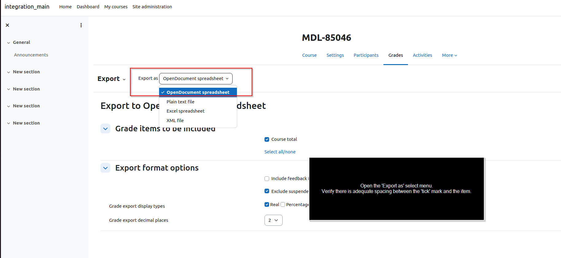Screen dimensions: 561x258
Task: Enable Include feedback checkbox
Action: [267, 179]
